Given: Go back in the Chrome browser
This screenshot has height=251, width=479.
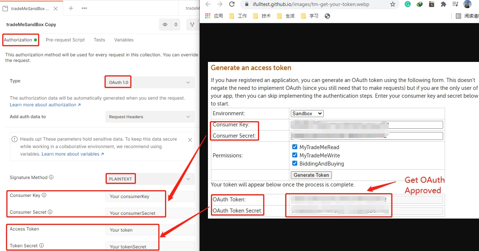Looking at the screenshot, I should coord(208,4).
